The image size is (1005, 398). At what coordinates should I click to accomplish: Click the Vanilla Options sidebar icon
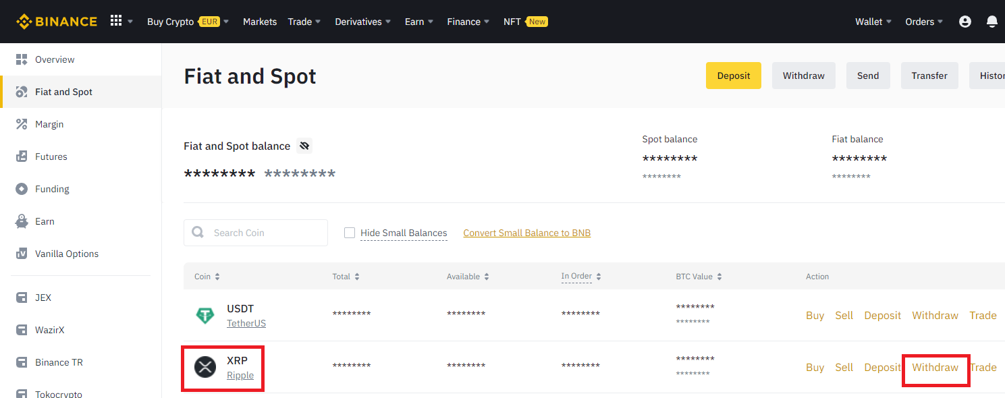click(22, 254)
